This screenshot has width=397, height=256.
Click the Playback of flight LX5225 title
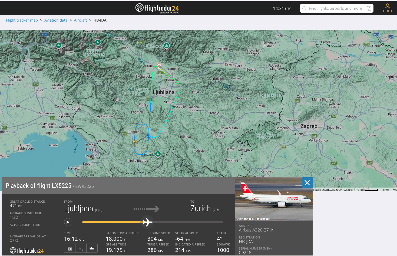[38, 186]
